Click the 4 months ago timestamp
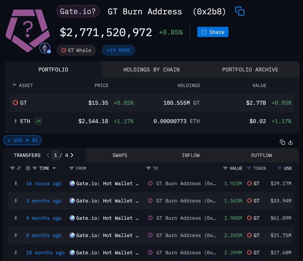 click(x=44, y=218)
